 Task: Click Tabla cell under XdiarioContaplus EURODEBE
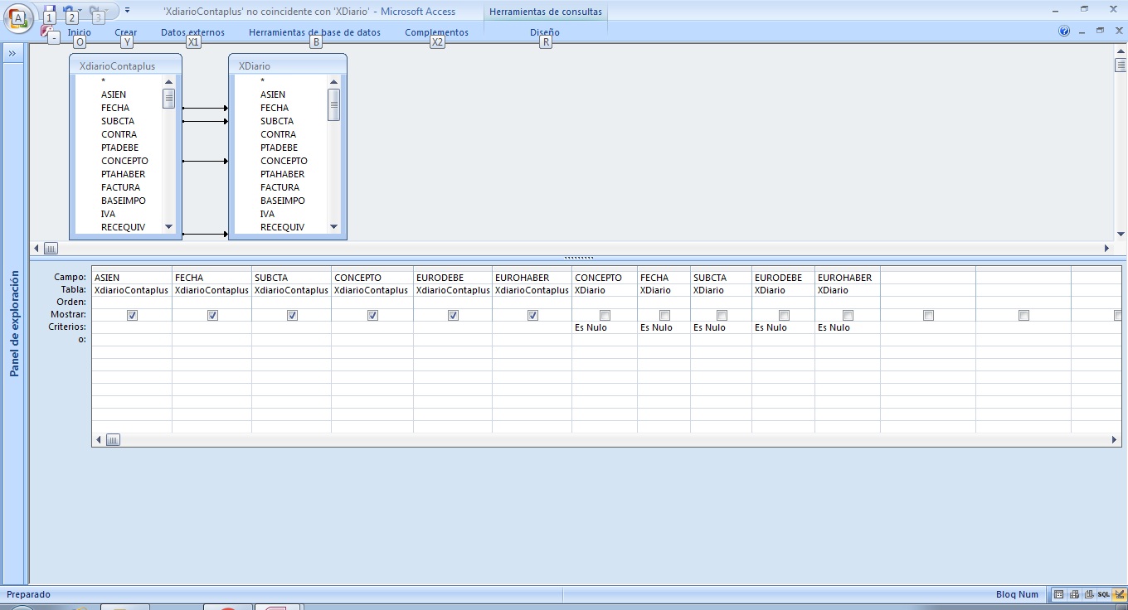[453, 290]
